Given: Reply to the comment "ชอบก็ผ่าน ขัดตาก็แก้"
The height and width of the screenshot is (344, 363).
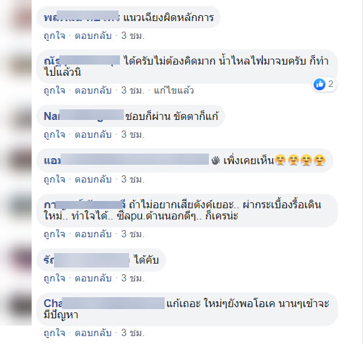Looking at the screenshot, I should click(x=93, y=134).
